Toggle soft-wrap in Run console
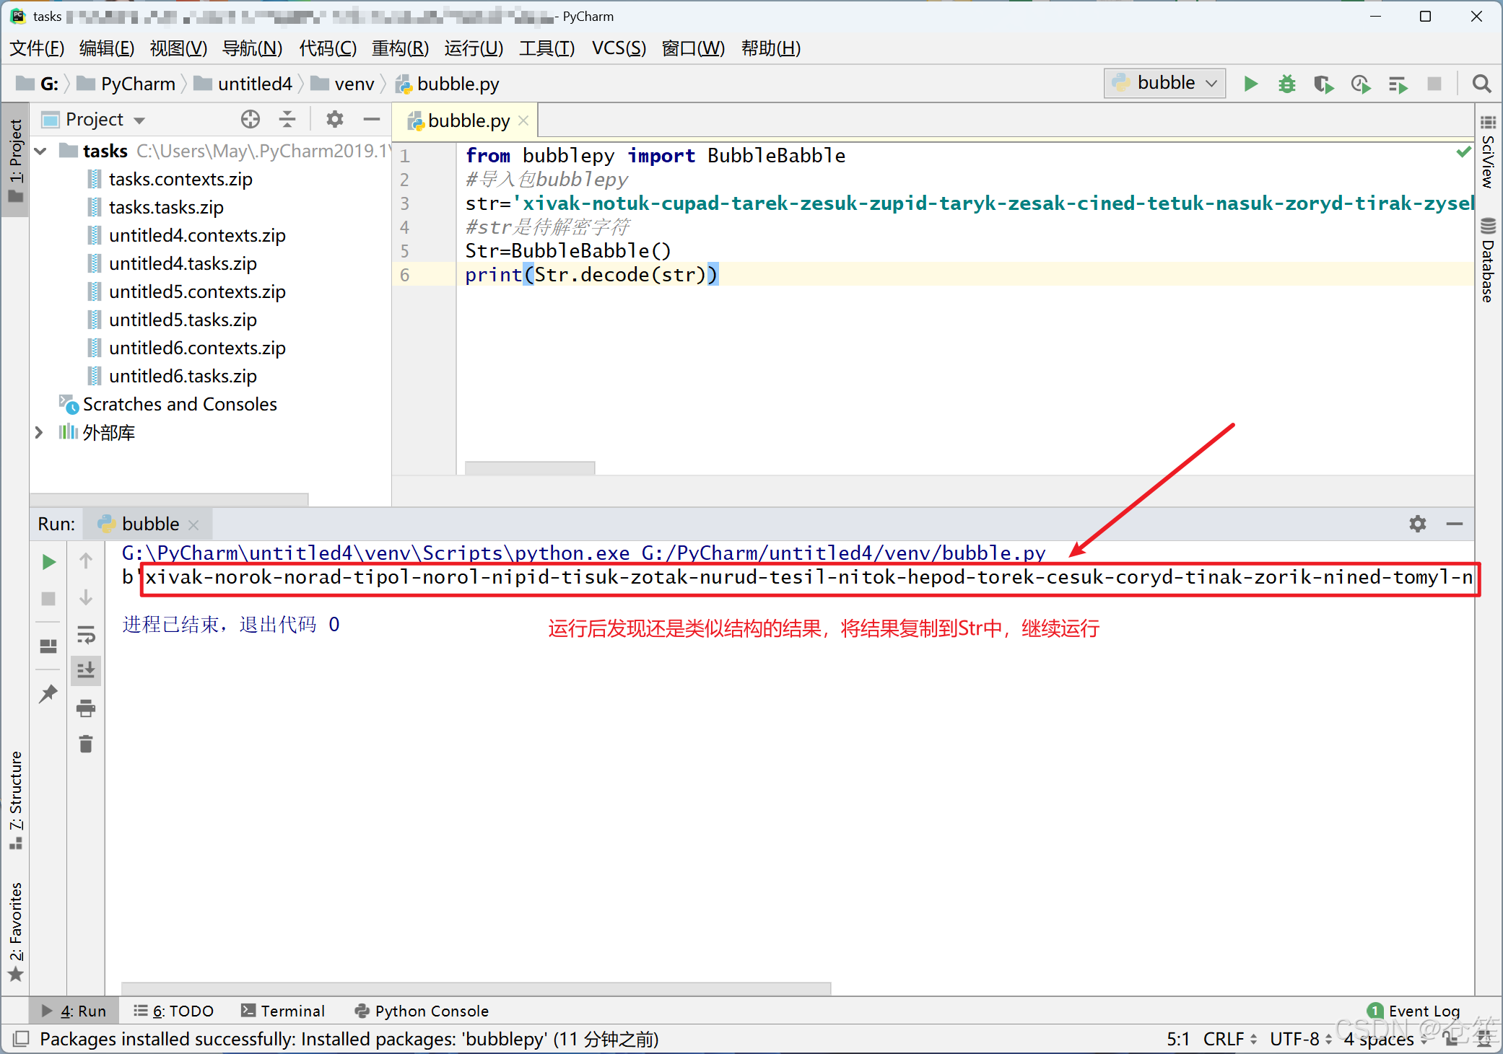The width and height of the screenshot is (1503, 1054). pyautogui.click(x=85, y=635)
